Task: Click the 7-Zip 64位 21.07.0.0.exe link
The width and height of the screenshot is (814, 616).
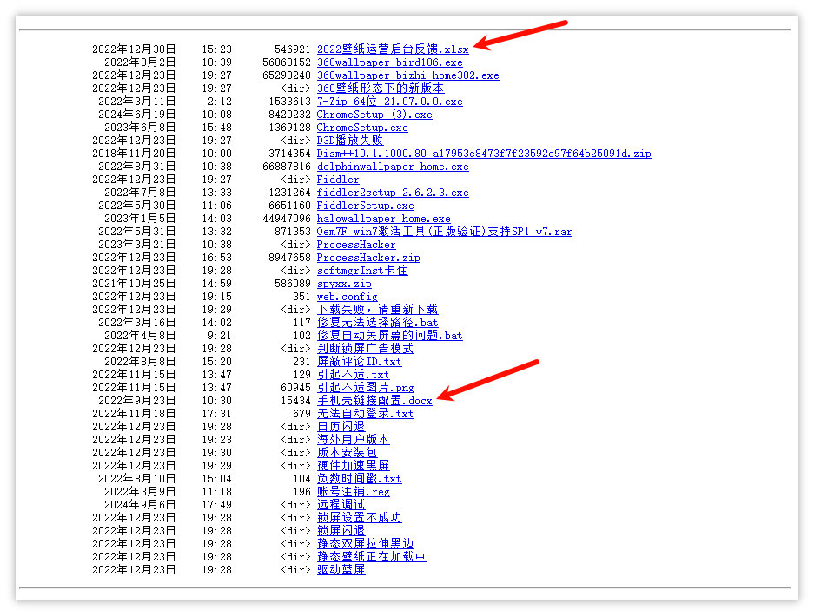Action: click(x=389, y=102)
